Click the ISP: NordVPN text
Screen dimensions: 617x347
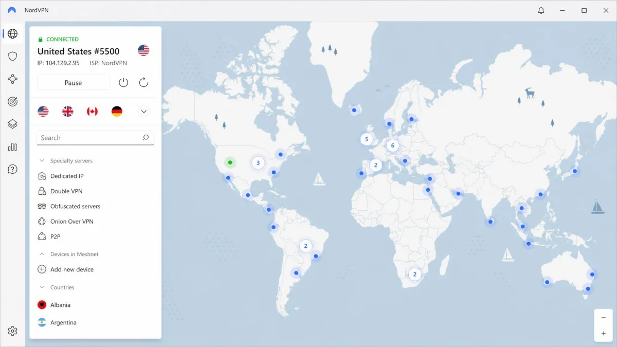[x=108, y=63]
